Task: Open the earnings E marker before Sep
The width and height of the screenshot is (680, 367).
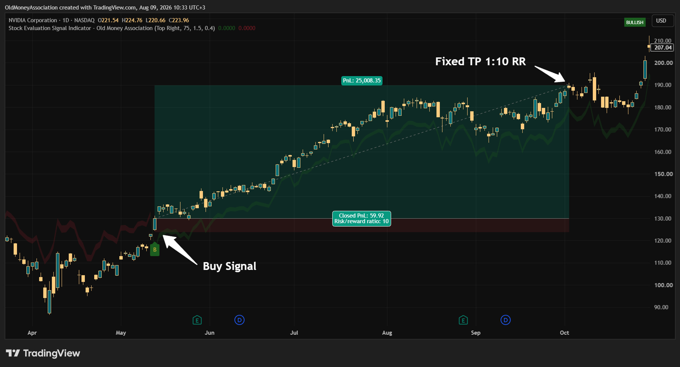Action: (x=463, y=320)
